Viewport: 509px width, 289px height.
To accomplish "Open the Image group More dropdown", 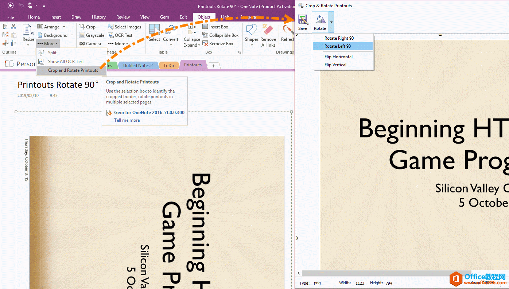I will tap(118, 43).
